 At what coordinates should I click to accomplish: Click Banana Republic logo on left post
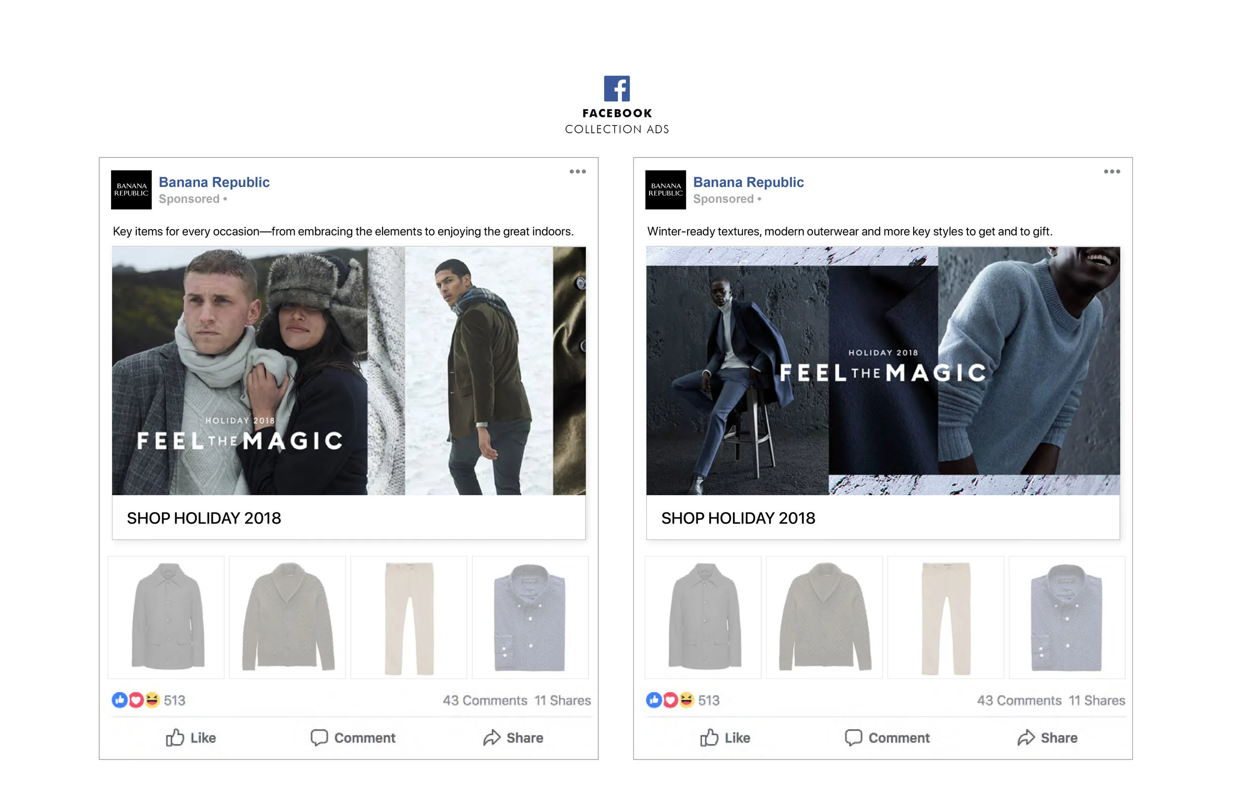(x=131, y=190)
